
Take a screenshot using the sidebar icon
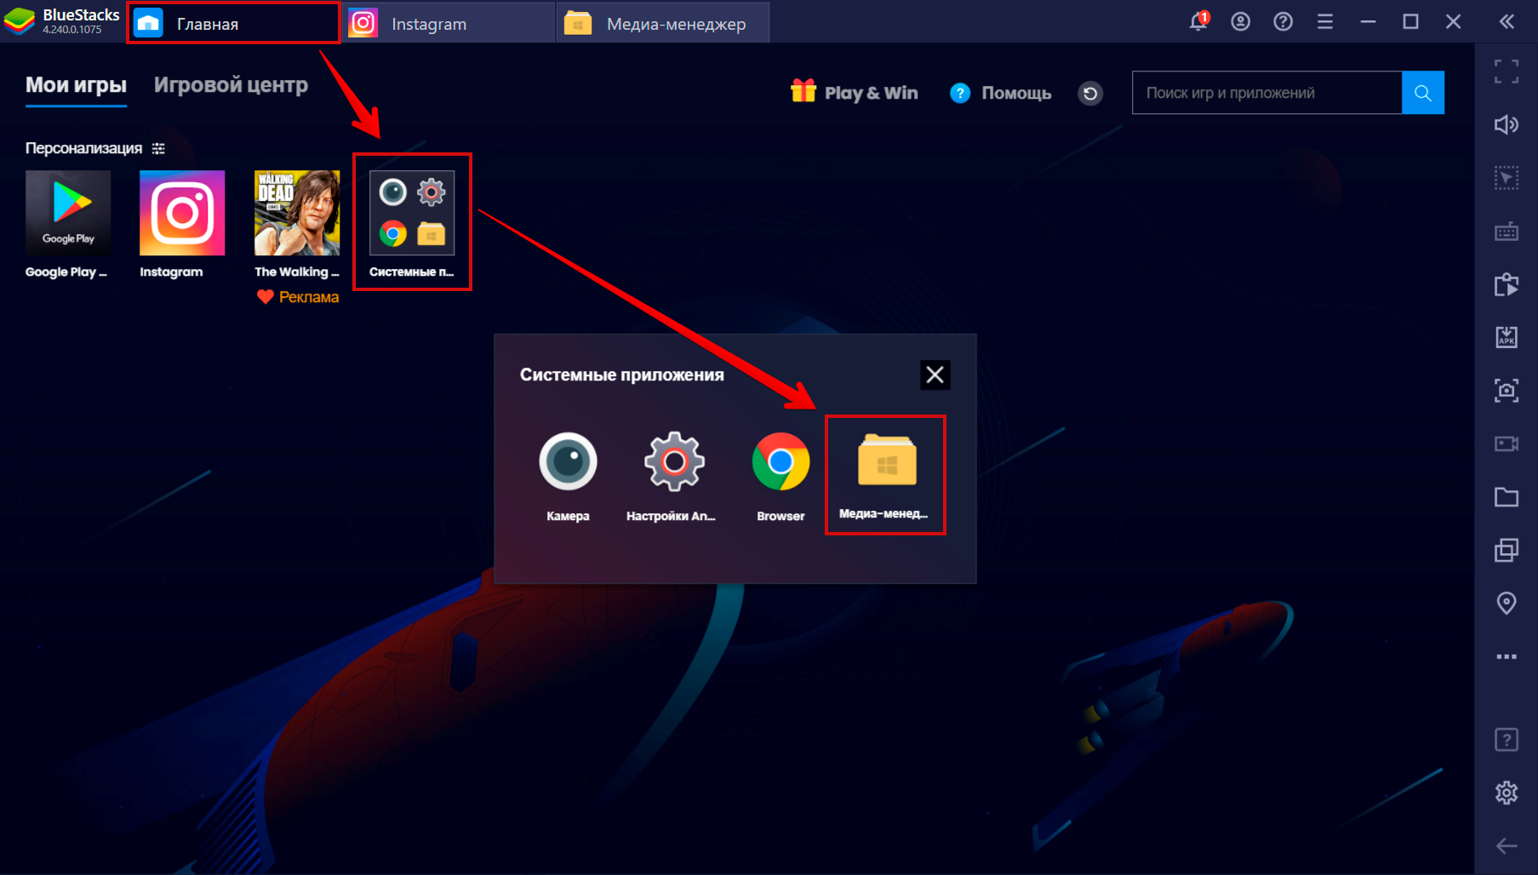(1507, 391)
